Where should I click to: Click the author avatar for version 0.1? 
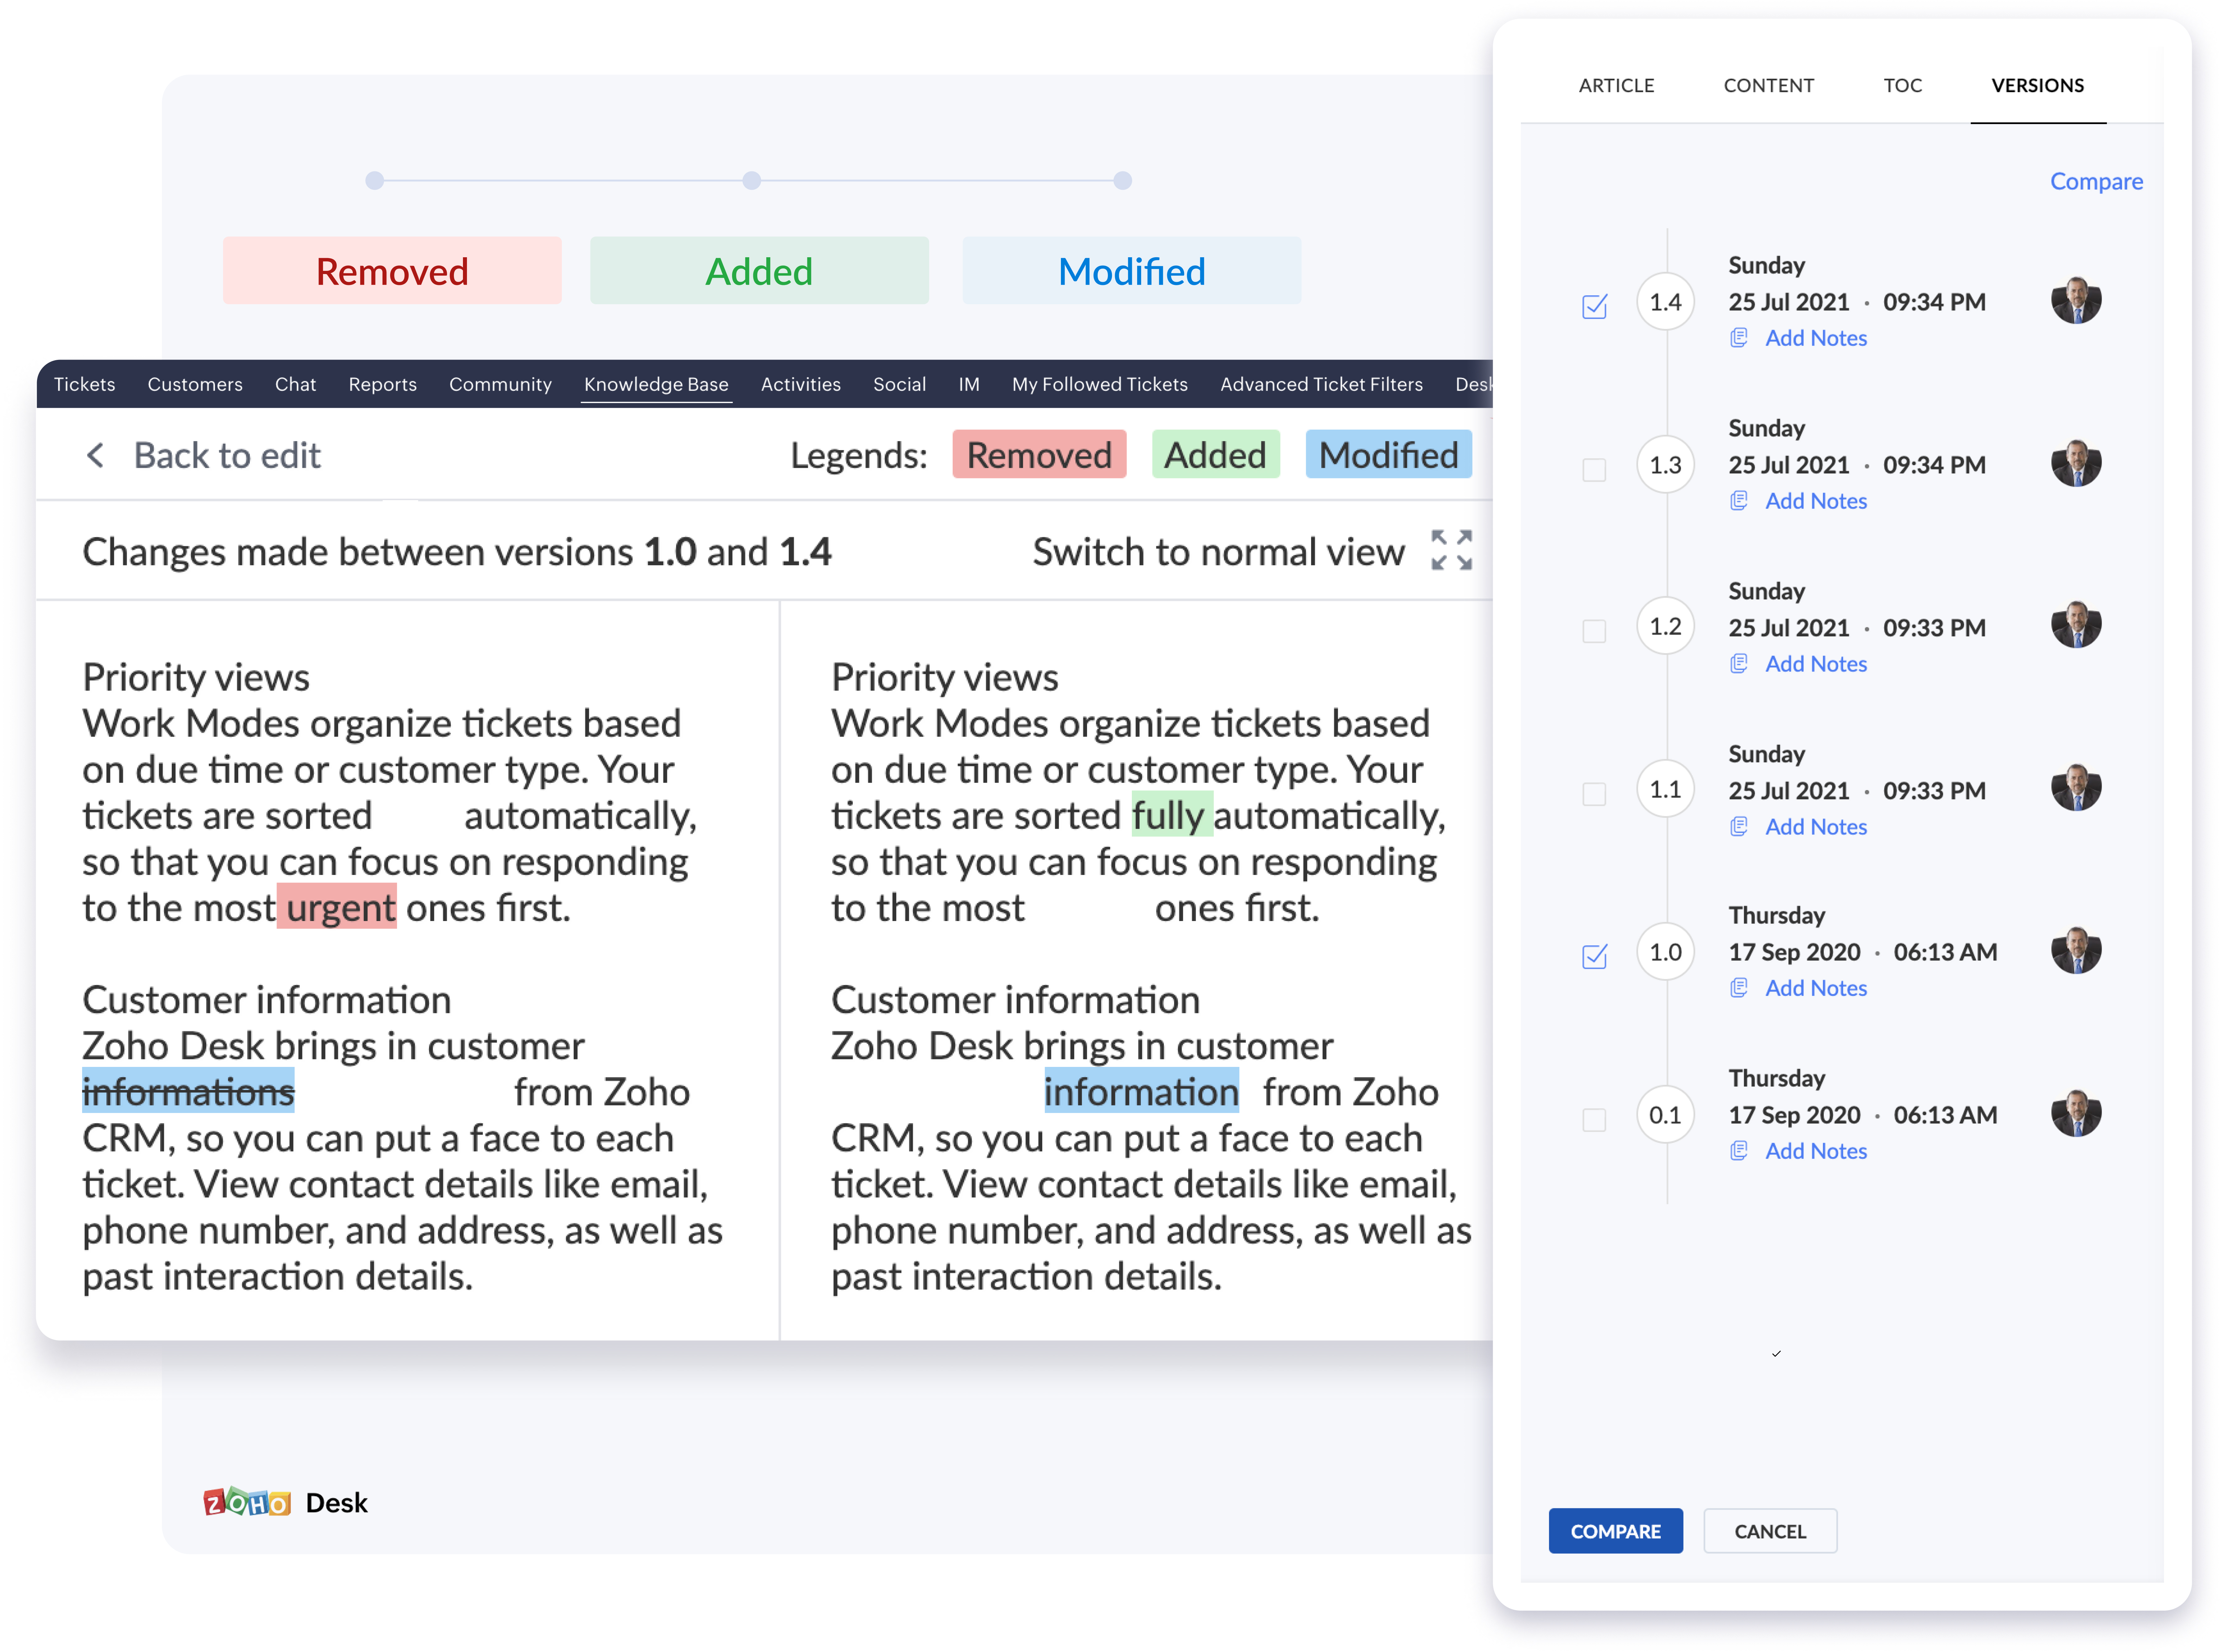(x=2076, y=1114)
